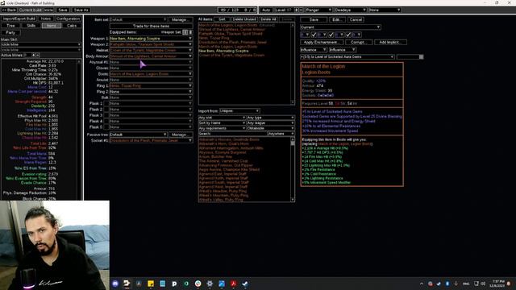516x290 pixels.
Task: Open the first Influence dropdown
Action: [x=314, y=50]
